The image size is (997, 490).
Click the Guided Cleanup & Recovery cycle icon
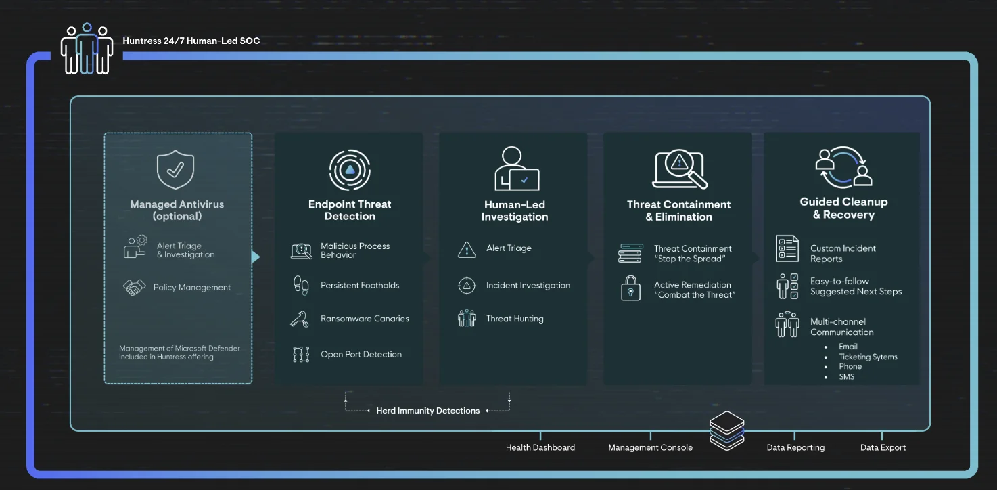tap(843, 166)
